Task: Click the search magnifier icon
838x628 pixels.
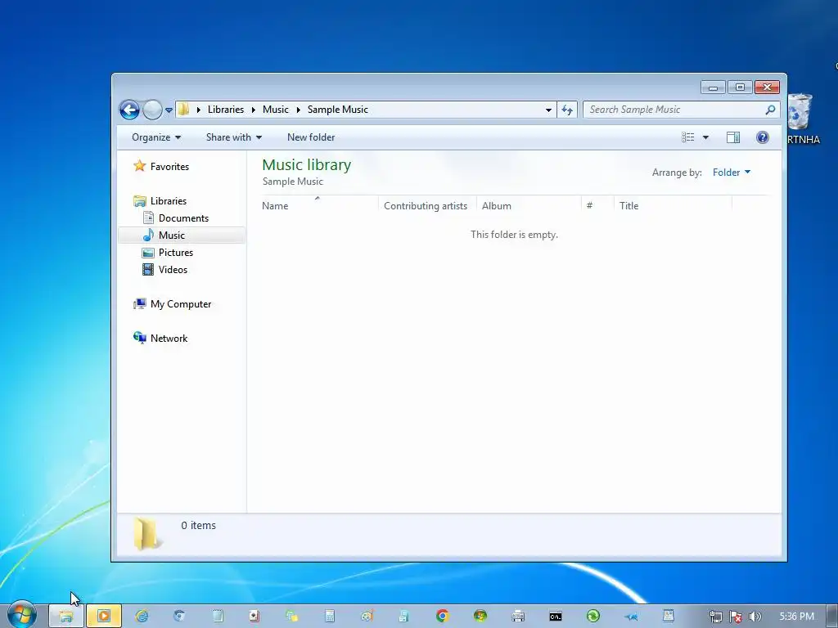Action: click(x=770, y=110)
